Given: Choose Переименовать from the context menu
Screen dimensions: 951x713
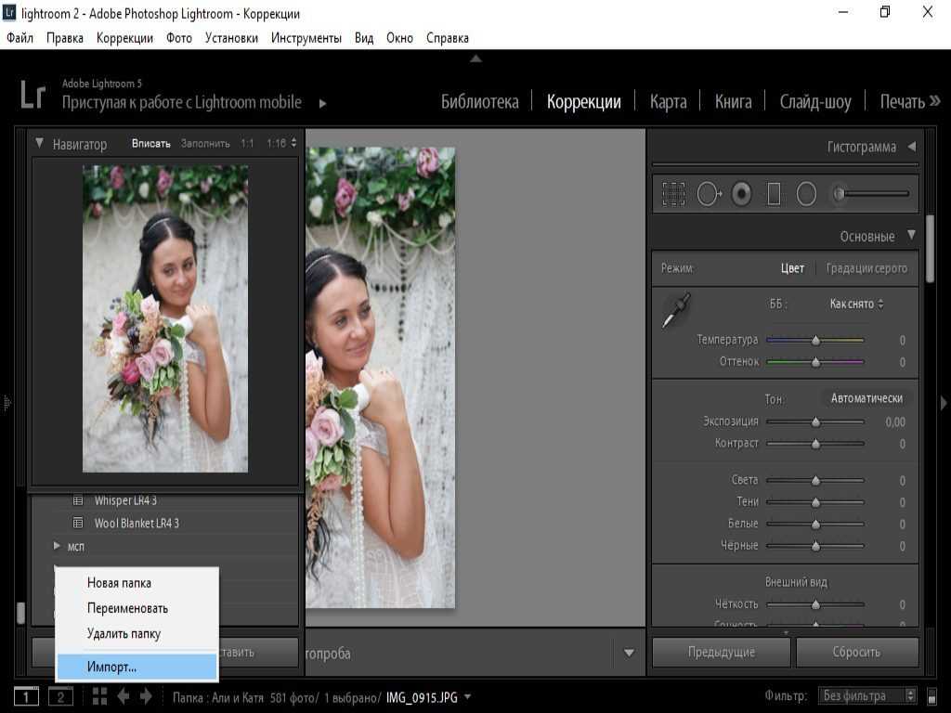Looking at the screenshot, I should tap(137, 608).
